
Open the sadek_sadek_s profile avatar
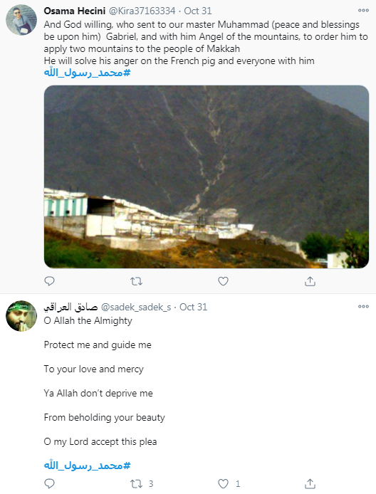click(x=21, y=316)
